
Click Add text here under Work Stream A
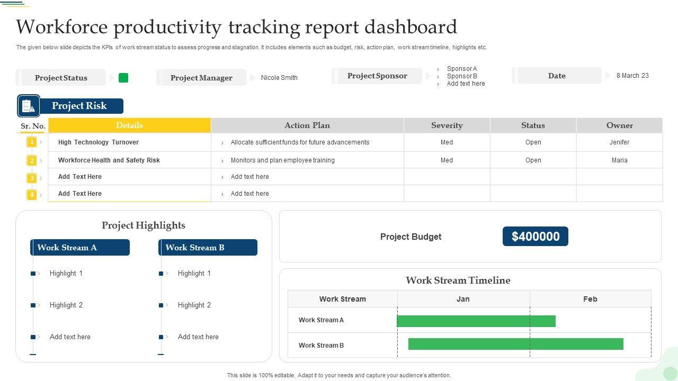70,337
